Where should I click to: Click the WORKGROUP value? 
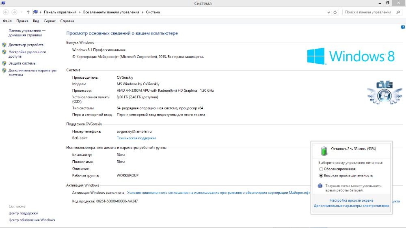click(127, 176)
